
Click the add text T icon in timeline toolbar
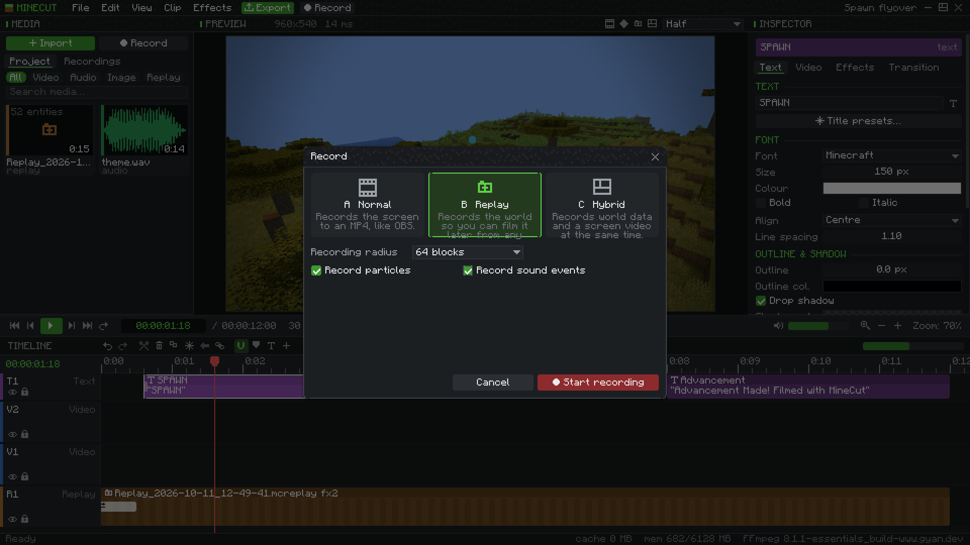pos(271,346)
